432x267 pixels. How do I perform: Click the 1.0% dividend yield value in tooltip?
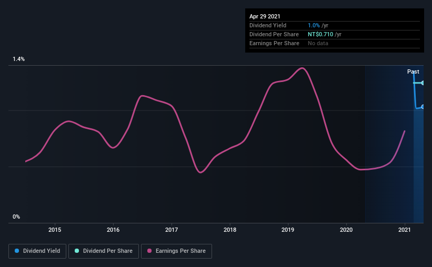click(x=314, y=25)
